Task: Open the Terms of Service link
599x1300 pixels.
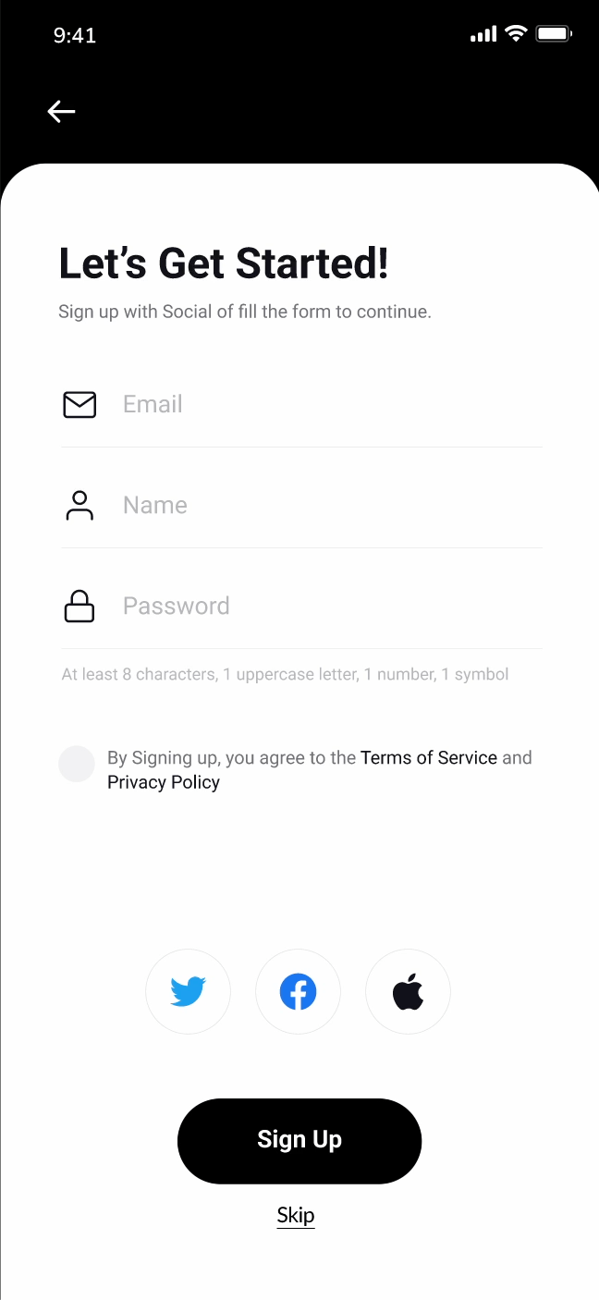Action: pos(429,757)
